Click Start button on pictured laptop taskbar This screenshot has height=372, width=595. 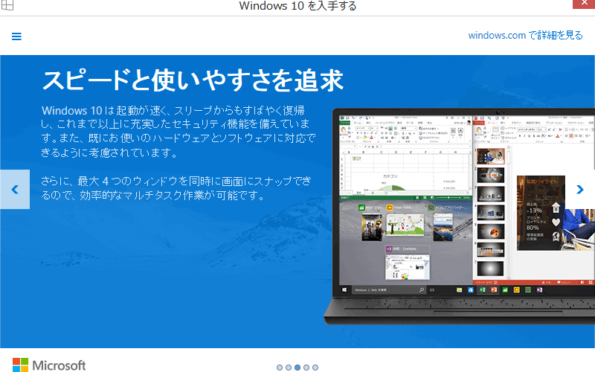coord(344,289)
